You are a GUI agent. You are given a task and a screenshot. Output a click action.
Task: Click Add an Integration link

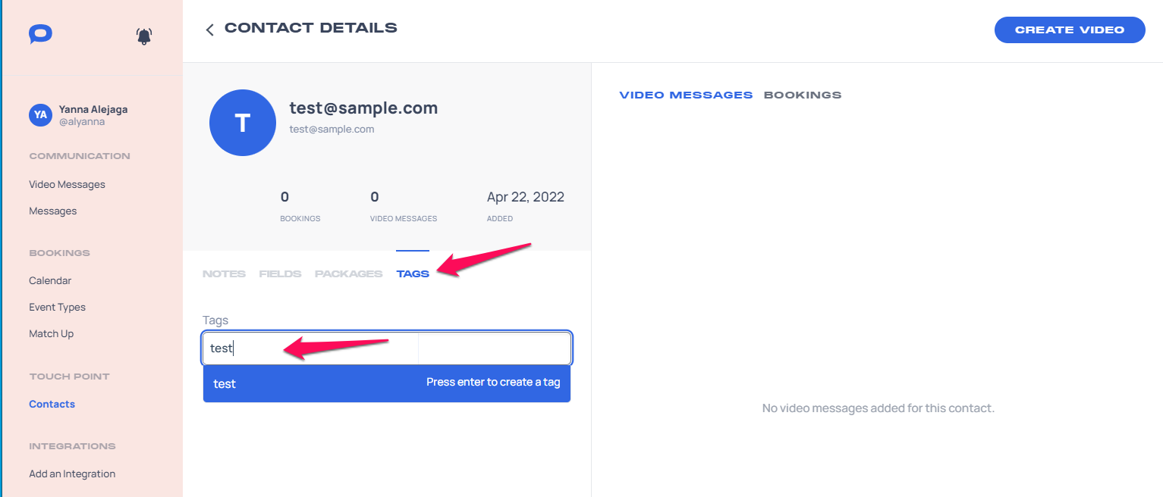point(72,474)
